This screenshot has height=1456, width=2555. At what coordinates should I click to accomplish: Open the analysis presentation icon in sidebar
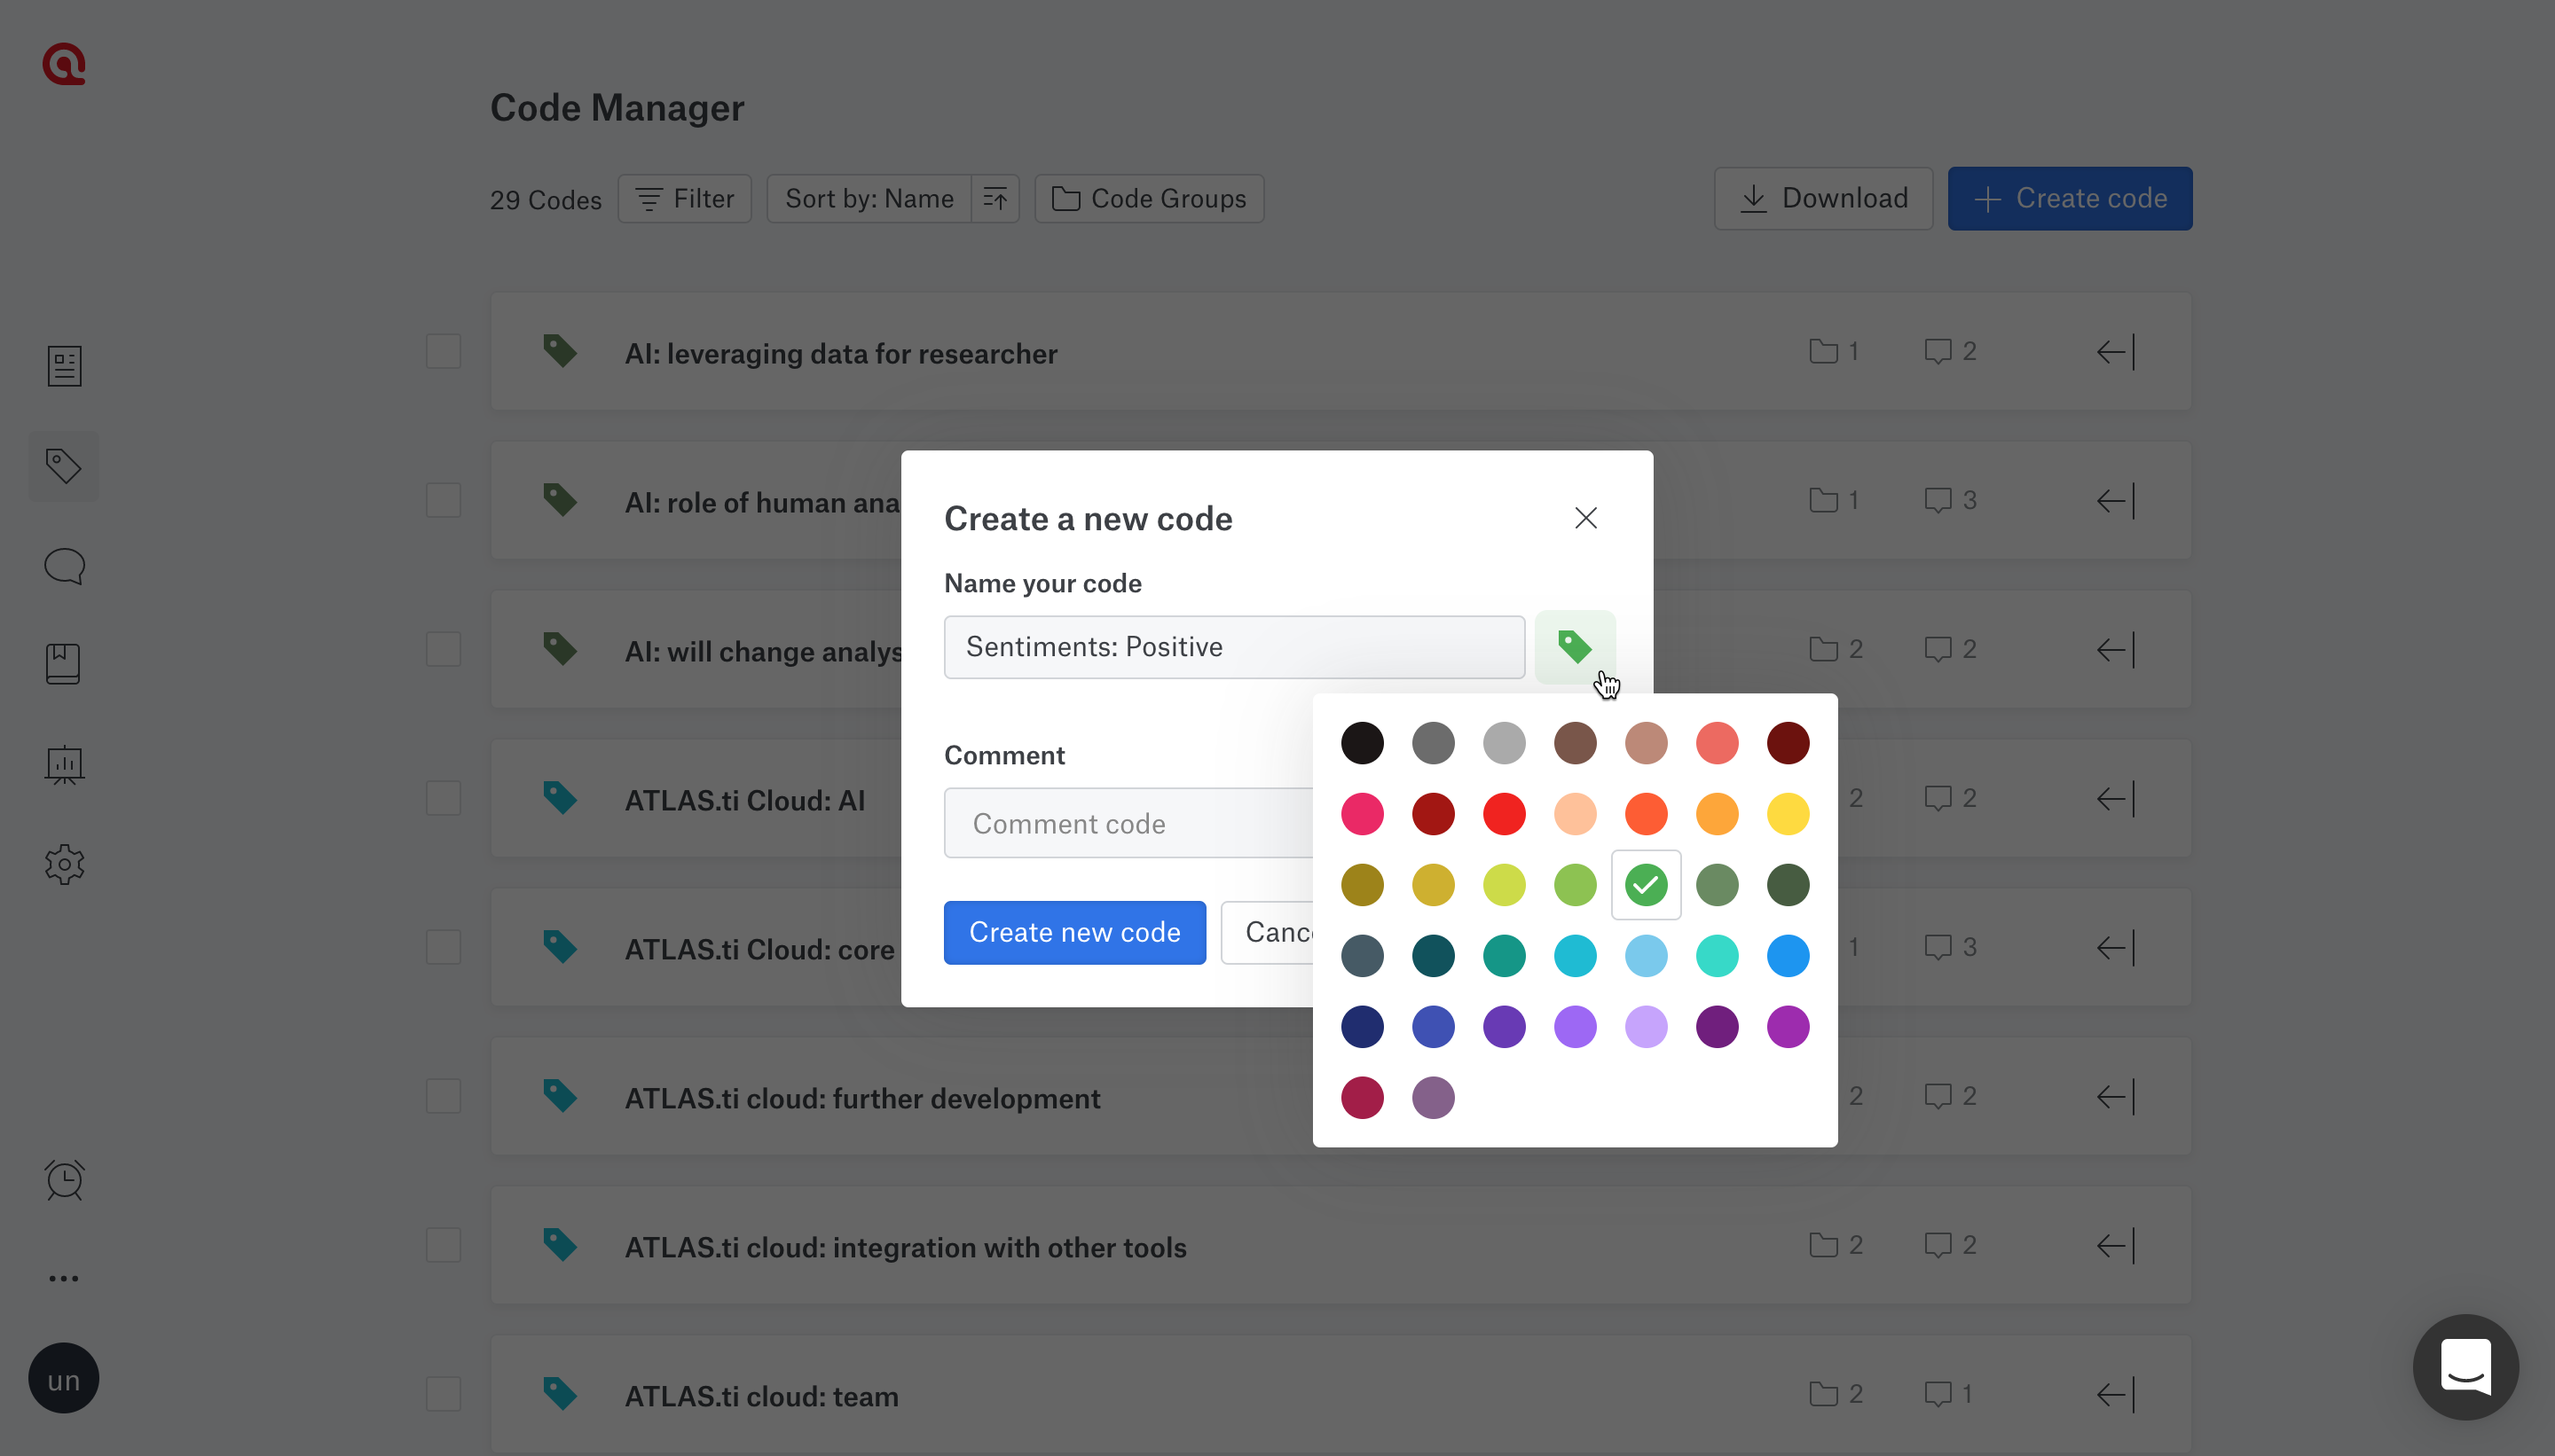64,765
